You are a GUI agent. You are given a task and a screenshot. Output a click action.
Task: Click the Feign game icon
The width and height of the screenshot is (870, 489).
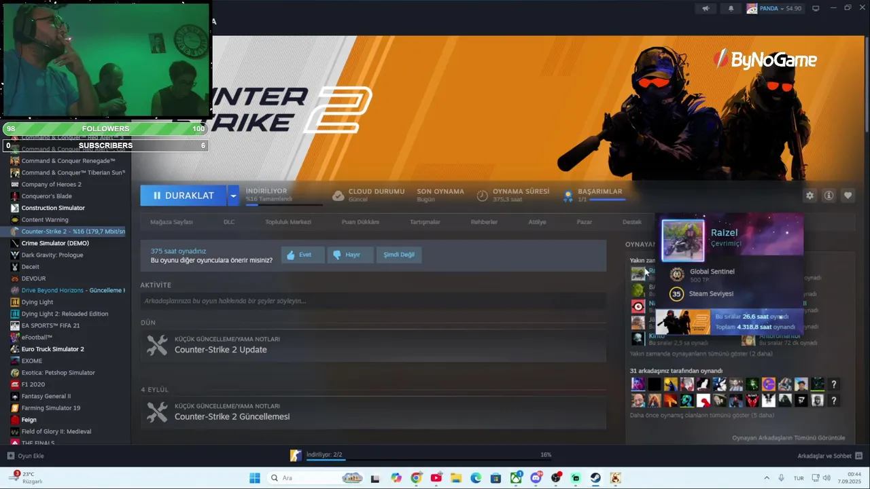pos(15,420)
